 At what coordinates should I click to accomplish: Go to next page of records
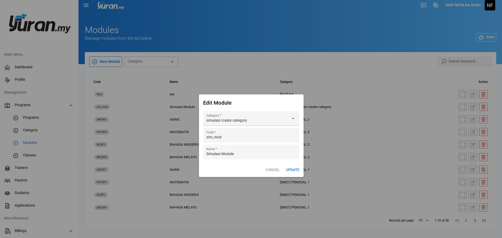click(x=475, y=220)
